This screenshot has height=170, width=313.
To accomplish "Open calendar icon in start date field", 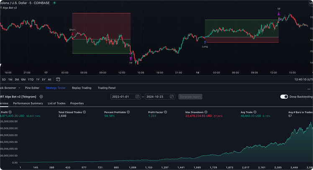I will tap(138, 97).
